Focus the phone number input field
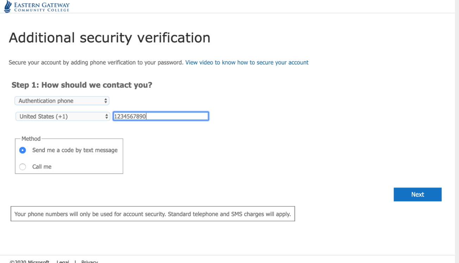459x263 pixels. (x=161, y=116)
